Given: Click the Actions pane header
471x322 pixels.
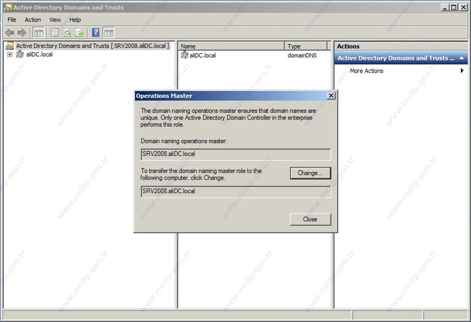Looking at the screenshot, I should (x=401, y=46).
